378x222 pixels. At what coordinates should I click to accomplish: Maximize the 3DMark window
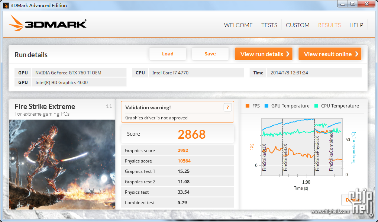(x=352, y=4)
